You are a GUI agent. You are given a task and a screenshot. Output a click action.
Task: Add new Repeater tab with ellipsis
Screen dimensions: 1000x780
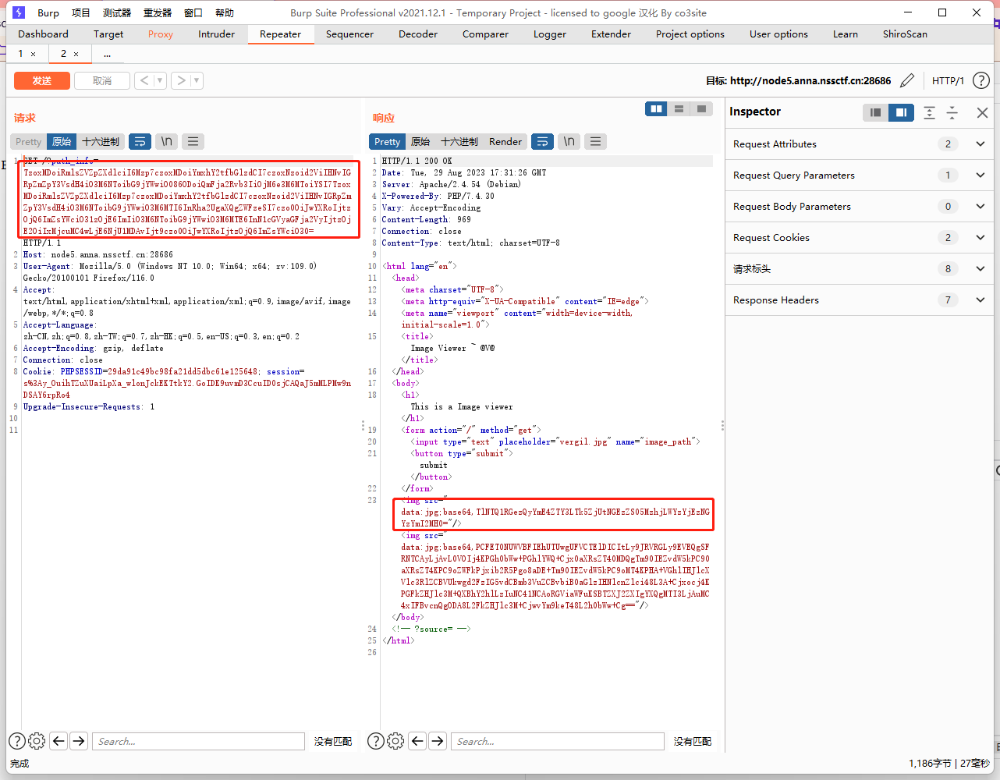pos(107,54)
